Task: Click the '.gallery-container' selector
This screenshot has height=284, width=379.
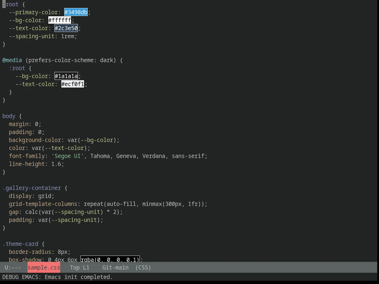Action: pos(32,188)
